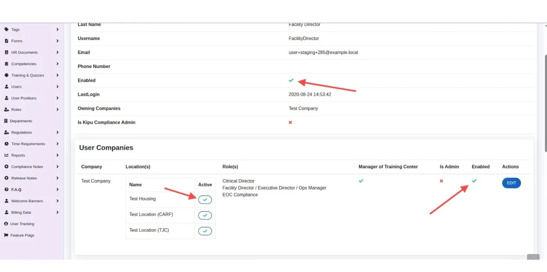Open the Departments menu item
The width and height of the screenshot is (547, 272).
point(21,121)
